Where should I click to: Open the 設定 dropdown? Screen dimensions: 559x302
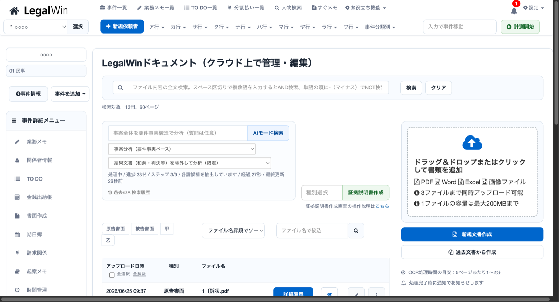(x=533, y=8)
